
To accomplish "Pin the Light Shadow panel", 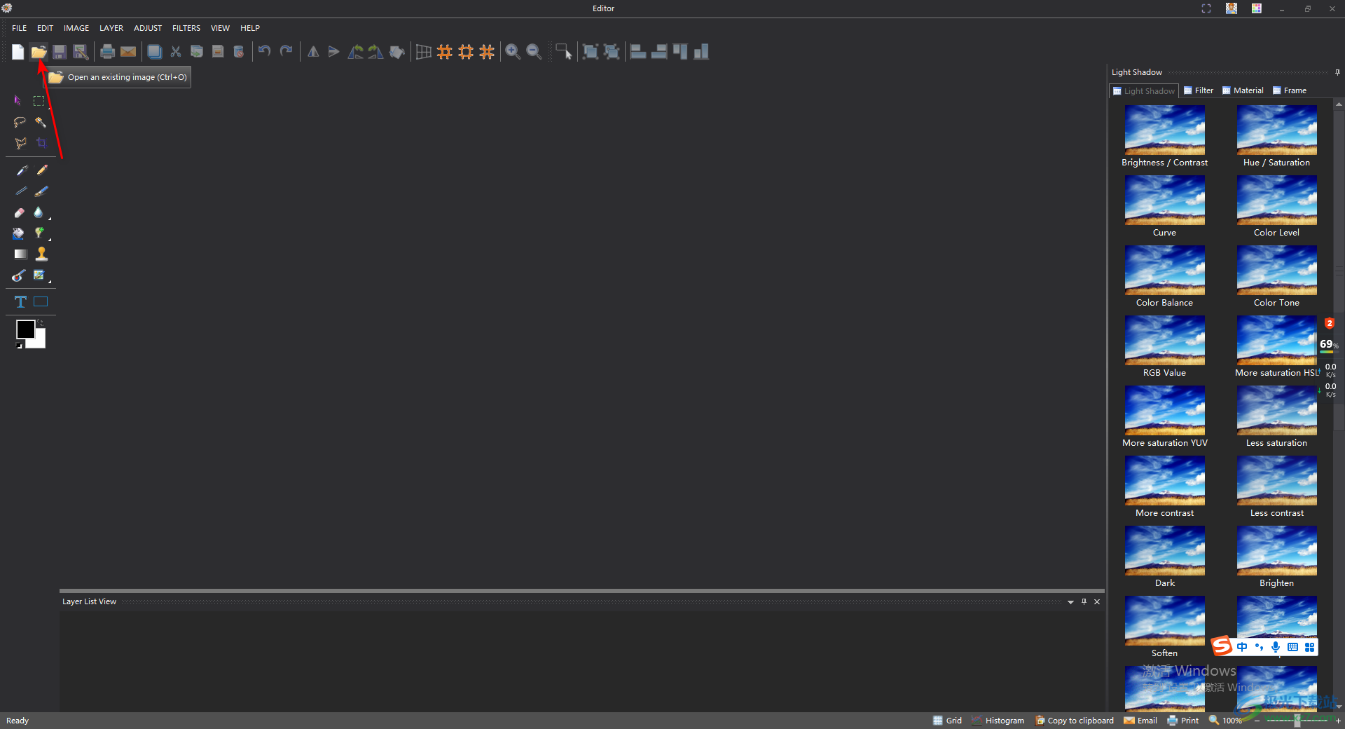I will click(x=1337, y=72).
